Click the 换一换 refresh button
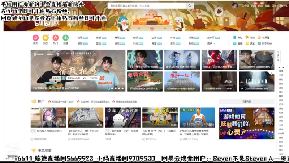289x163 pixels. coord(278,57)
